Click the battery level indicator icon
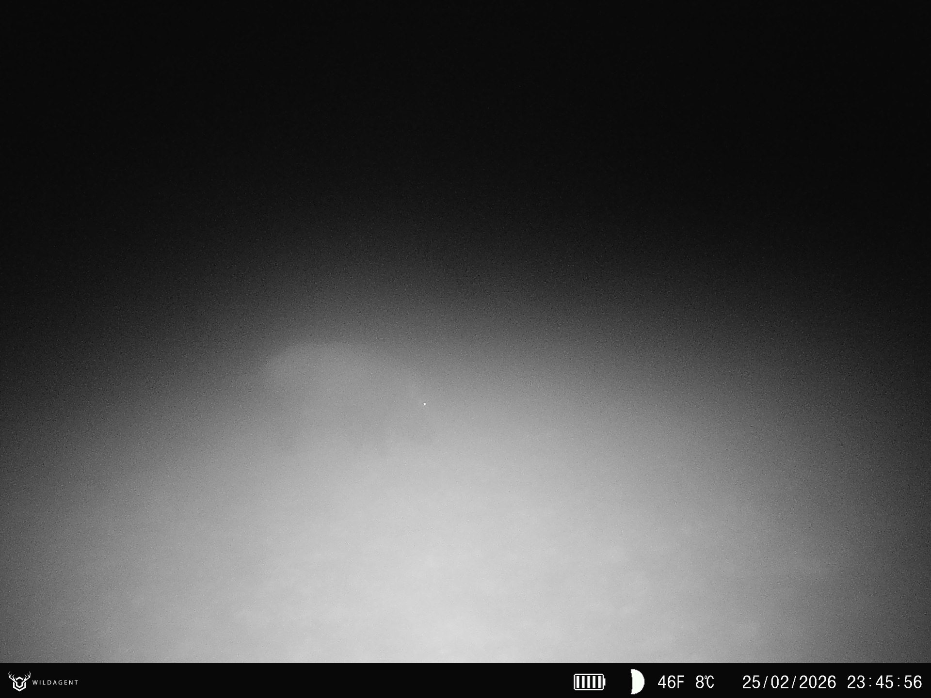Screen dimensions: 931x698 pos(589,682)
